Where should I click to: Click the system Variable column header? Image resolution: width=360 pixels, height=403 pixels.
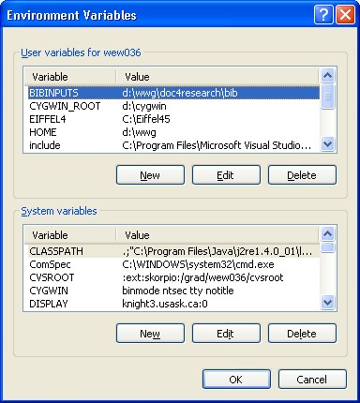pos(70,235)
